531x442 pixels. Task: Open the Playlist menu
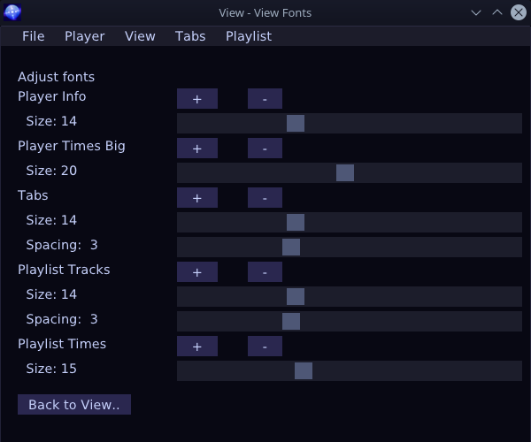[x=249, y=36]
